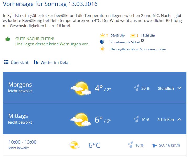Viewport: 188px width, 157px height.
Task: Expand the Morgens hourly forecast with Stündlich
Action: pos(166,88)
